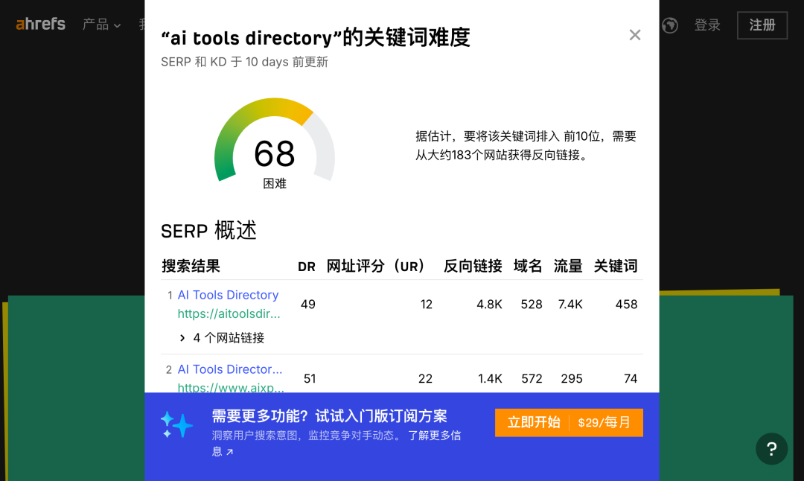The width and height of the screenshot is (804, 481).
Task: Select the 反向链接 column header
Action: click(x=473, y=266)
